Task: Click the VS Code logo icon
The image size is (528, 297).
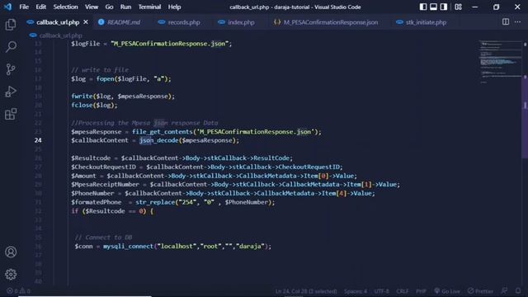Action: [7, 7]
